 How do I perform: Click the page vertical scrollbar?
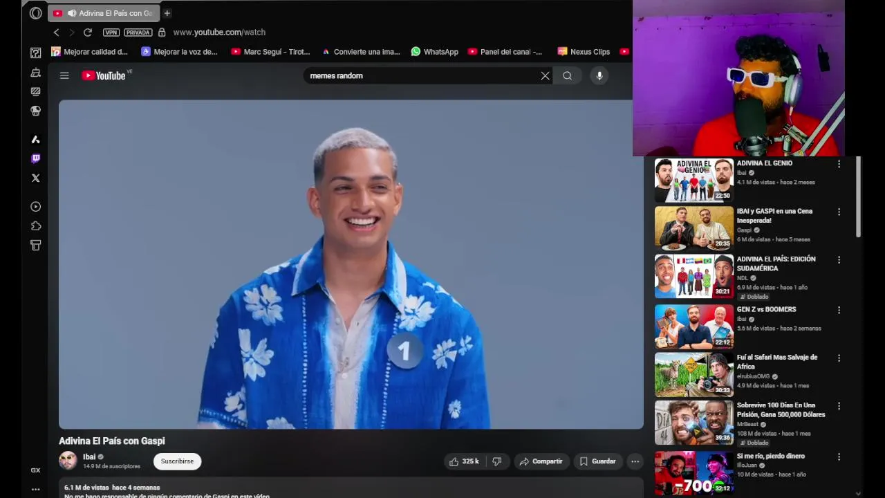[858, 196]
